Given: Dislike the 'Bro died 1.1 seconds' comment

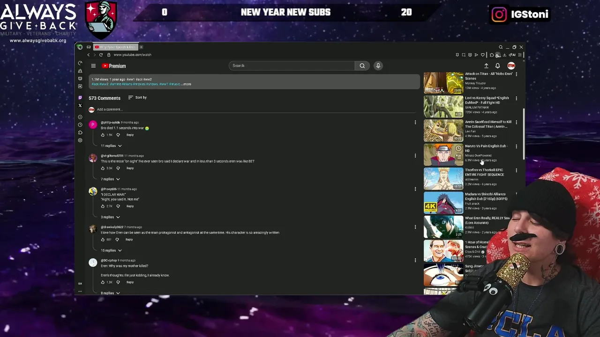Looking at the screenshot, I should 118,135.
